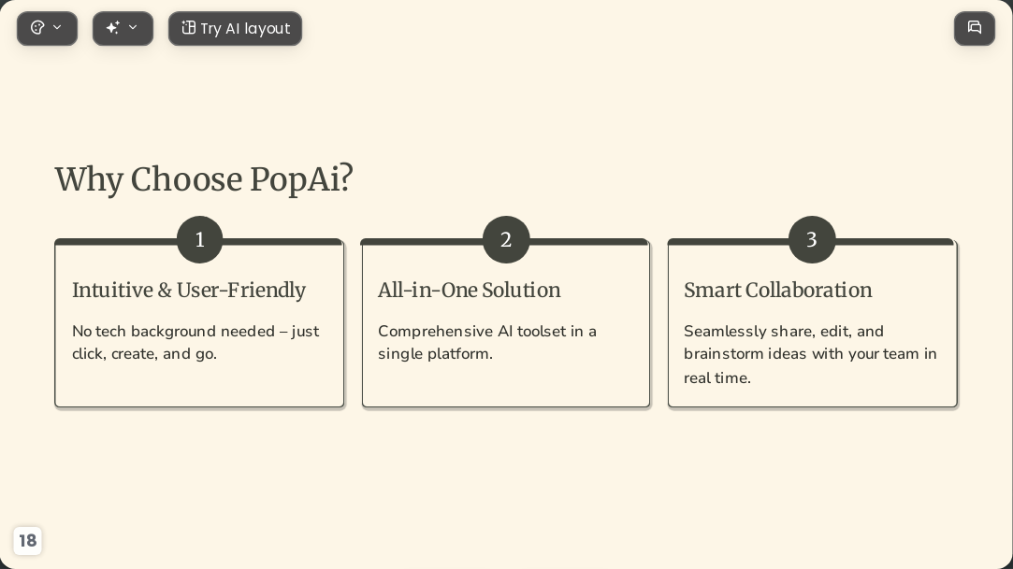Select the number 1 circle badge
Viewport: 1013px width, 569px height.
[x=199, y=239]
